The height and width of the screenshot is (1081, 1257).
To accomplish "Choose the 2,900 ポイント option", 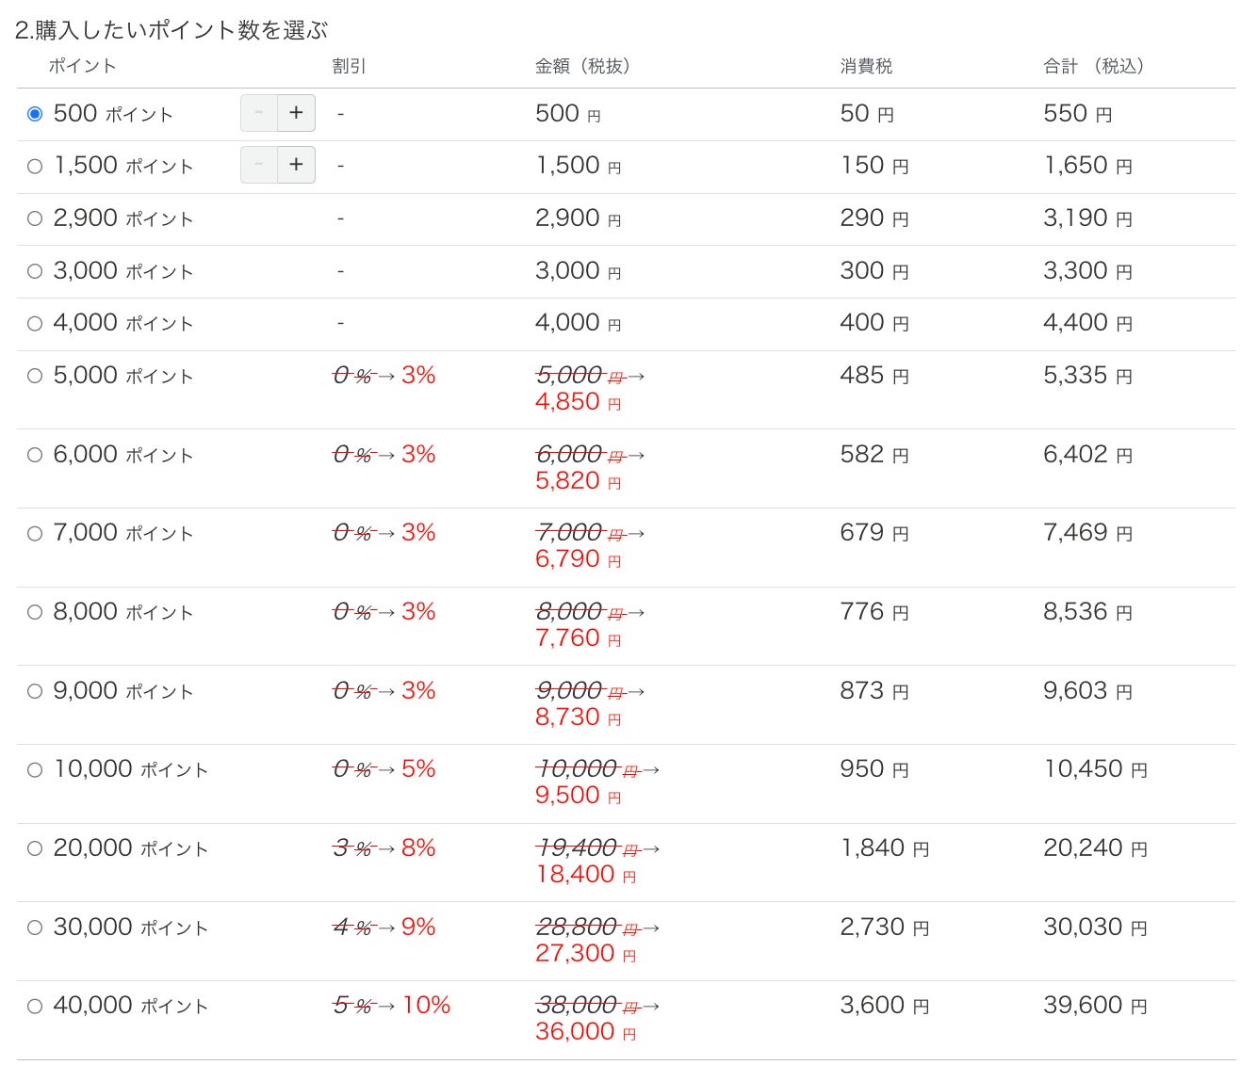I will 35,218.
